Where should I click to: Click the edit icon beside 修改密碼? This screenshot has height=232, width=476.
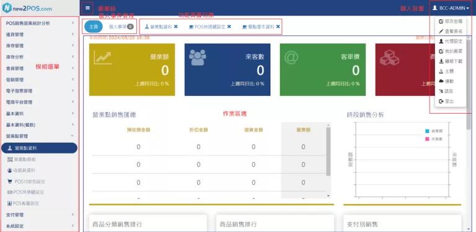[x=441, y=21]
